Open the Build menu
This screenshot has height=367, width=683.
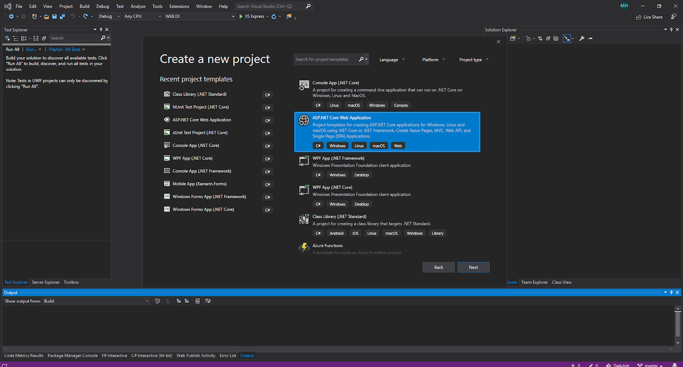(85, 6)
